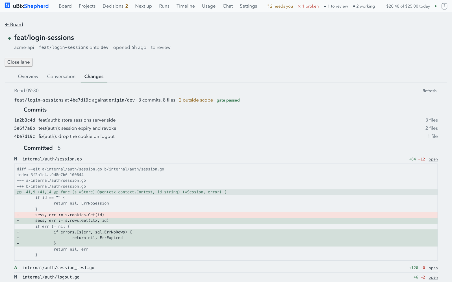Viewport: 452px width, 282px height.
Task: Open the Settings page
Action: point(248,6)
